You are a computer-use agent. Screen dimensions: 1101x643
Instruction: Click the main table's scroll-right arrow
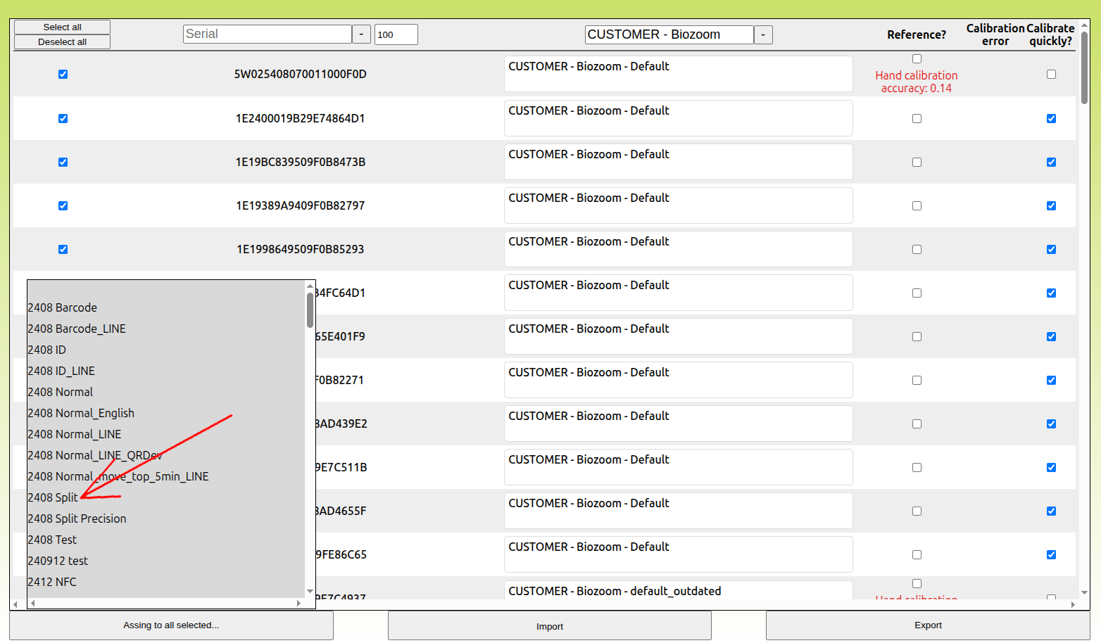pos(1073,604)
